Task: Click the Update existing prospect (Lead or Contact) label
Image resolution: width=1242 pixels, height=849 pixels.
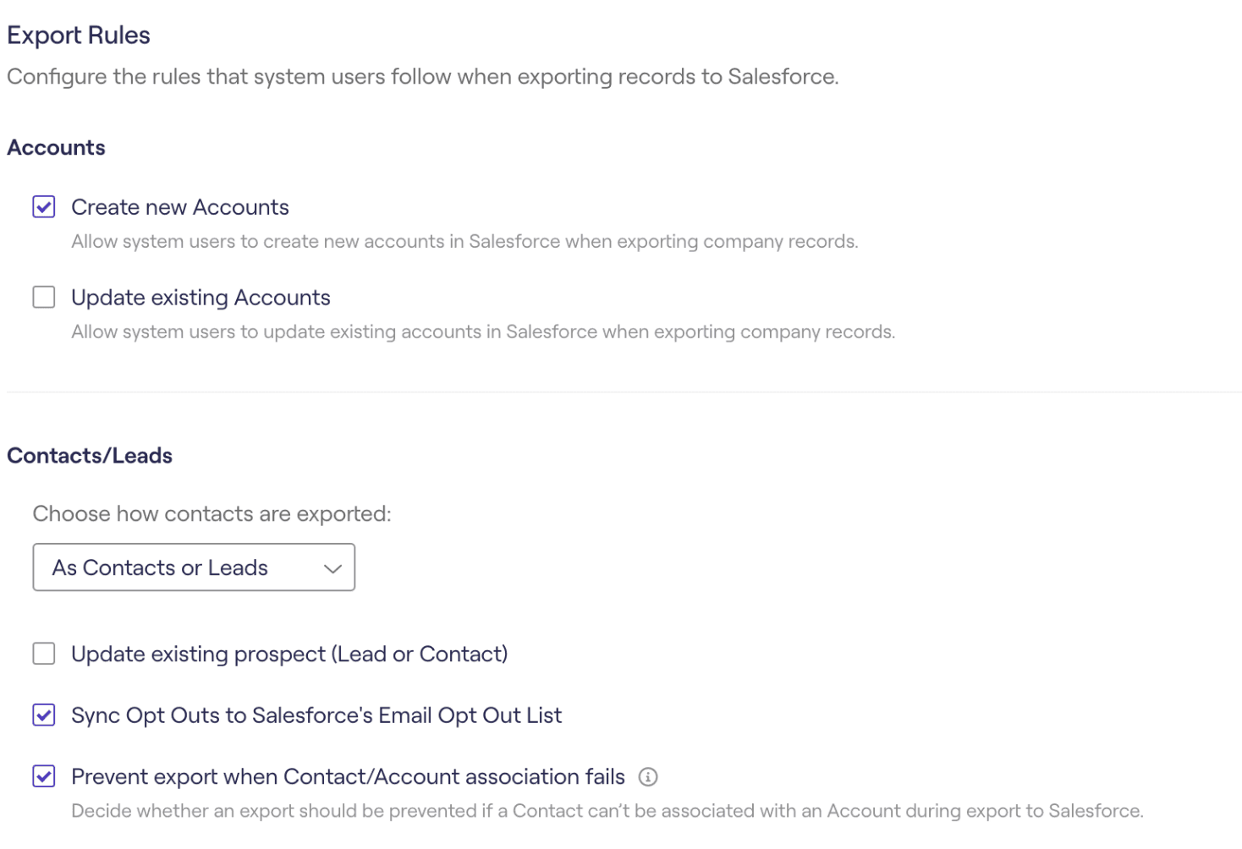Action: coord(289,655)
